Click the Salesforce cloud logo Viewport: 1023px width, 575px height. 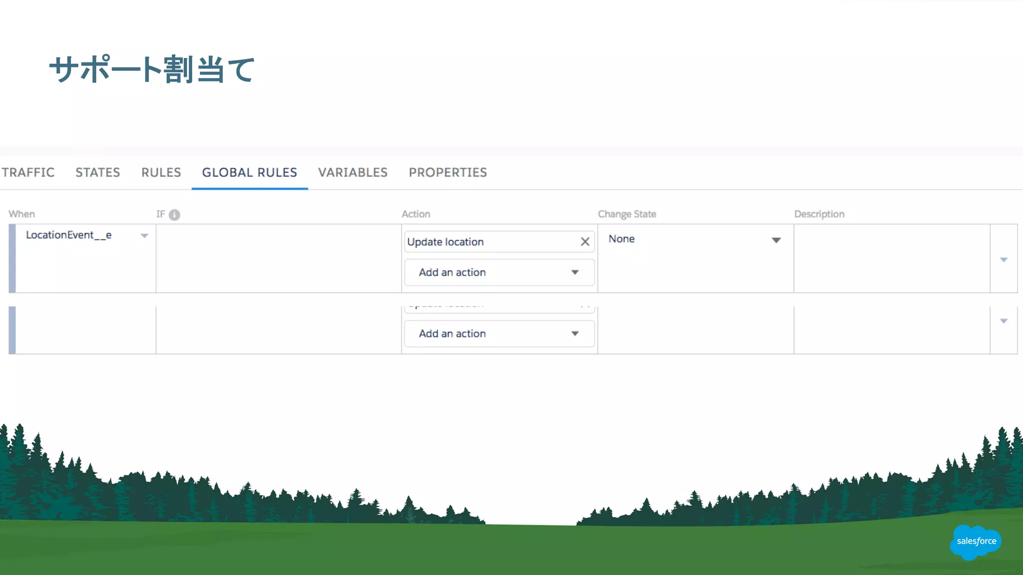[976, 542]
